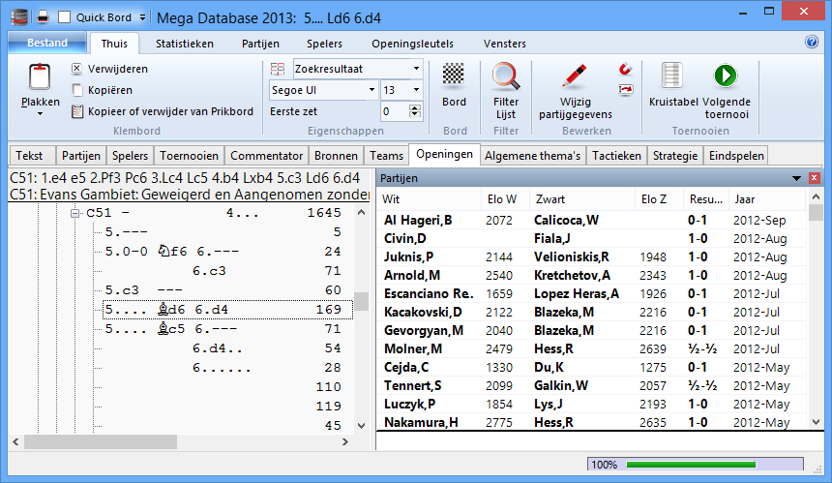The image size is (832, 483).
Task: Click the Kopiëren icon
Action: coord(77,90)
